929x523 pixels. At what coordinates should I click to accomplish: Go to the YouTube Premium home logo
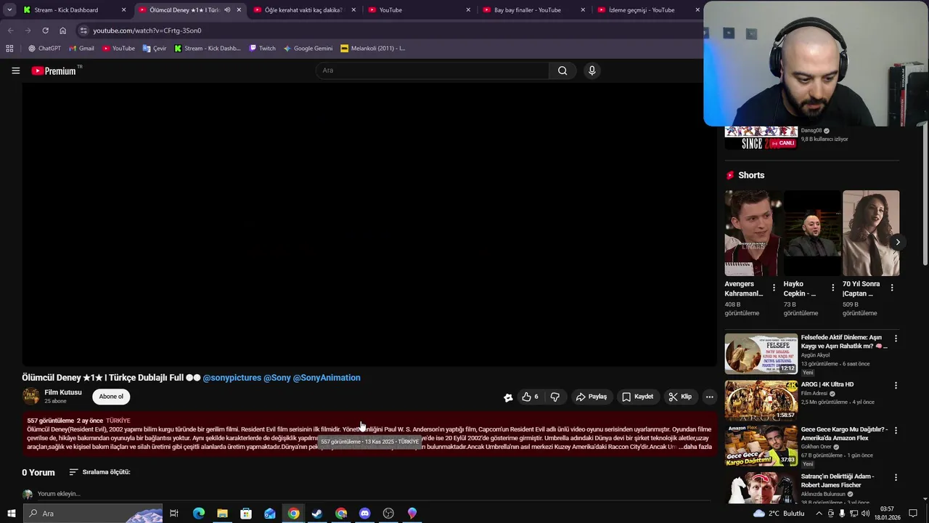coord(54,70)
